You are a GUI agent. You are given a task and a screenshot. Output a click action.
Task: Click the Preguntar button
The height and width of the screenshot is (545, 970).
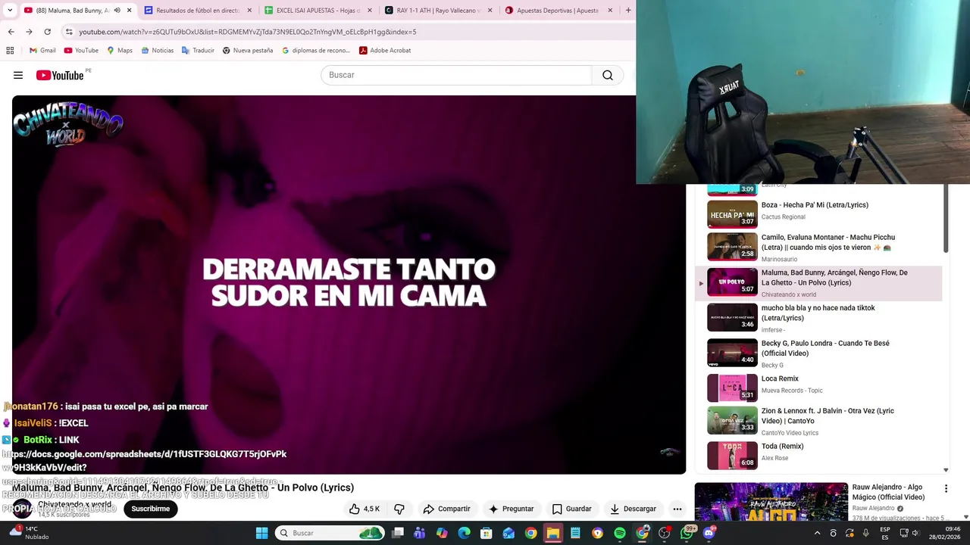[x=512, y=509]
